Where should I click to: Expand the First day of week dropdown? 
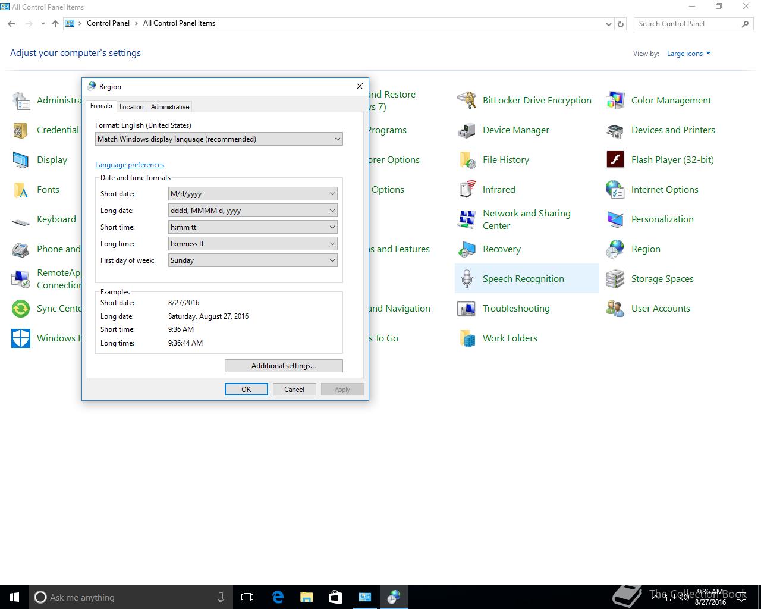click(253, 260)
